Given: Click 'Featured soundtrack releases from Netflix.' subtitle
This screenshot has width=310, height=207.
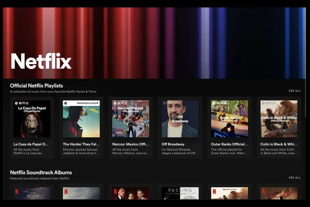Looking at the screenshot, I should [40, 179].
